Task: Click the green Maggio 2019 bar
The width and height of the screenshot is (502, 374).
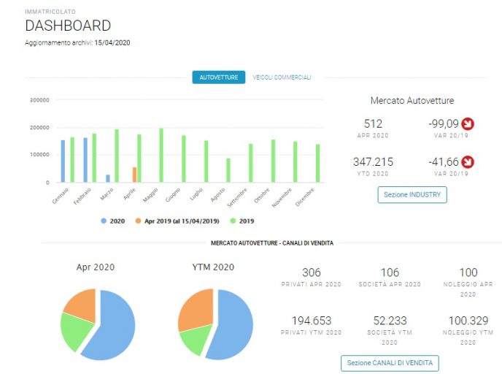Action: tap(161, 156)
